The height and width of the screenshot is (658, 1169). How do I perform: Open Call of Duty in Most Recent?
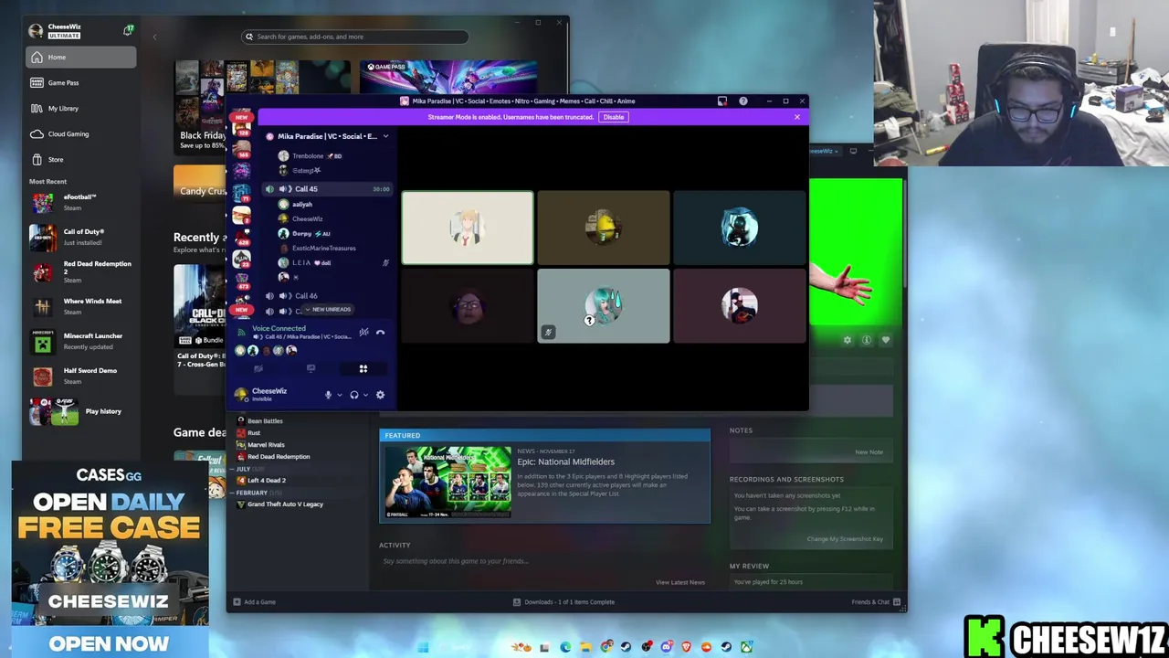[81, 237]
